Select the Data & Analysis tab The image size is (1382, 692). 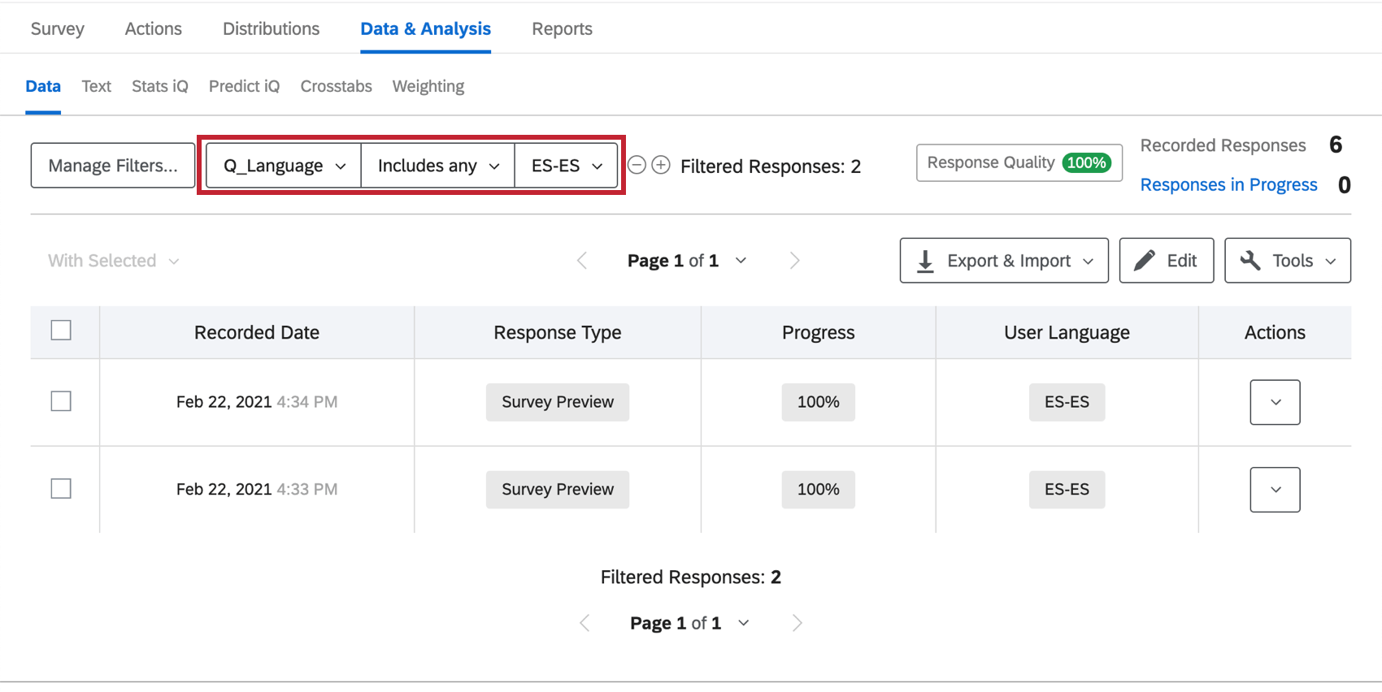pyautogui.click(x=425, y=29)
